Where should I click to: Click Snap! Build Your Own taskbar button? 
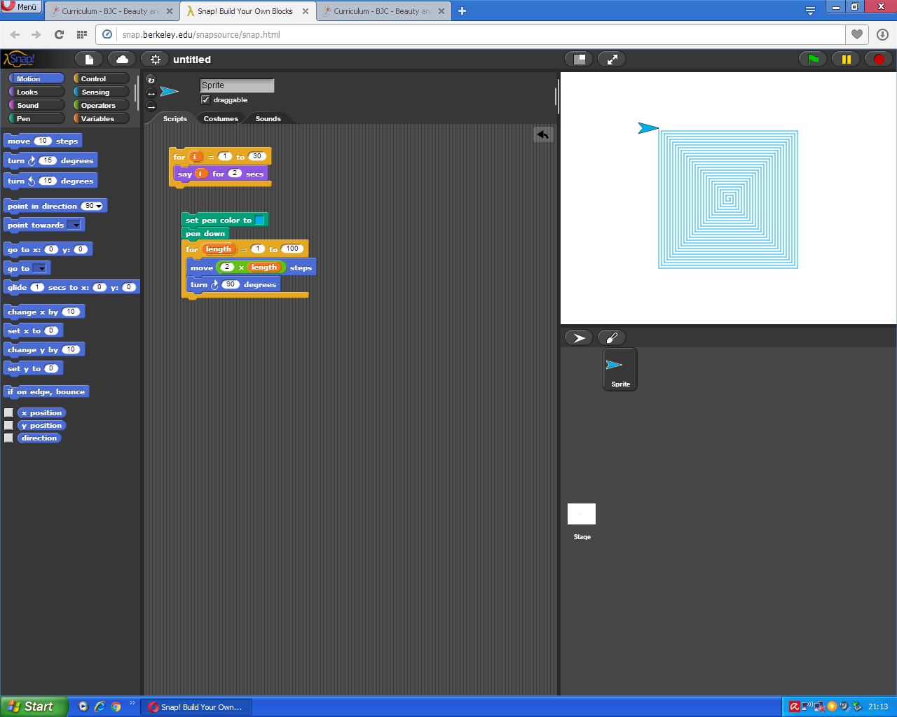coord(196,707)
